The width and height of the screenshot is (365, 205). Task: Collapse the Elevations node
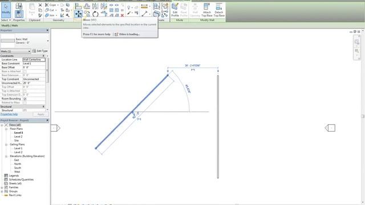coord(6,156)
